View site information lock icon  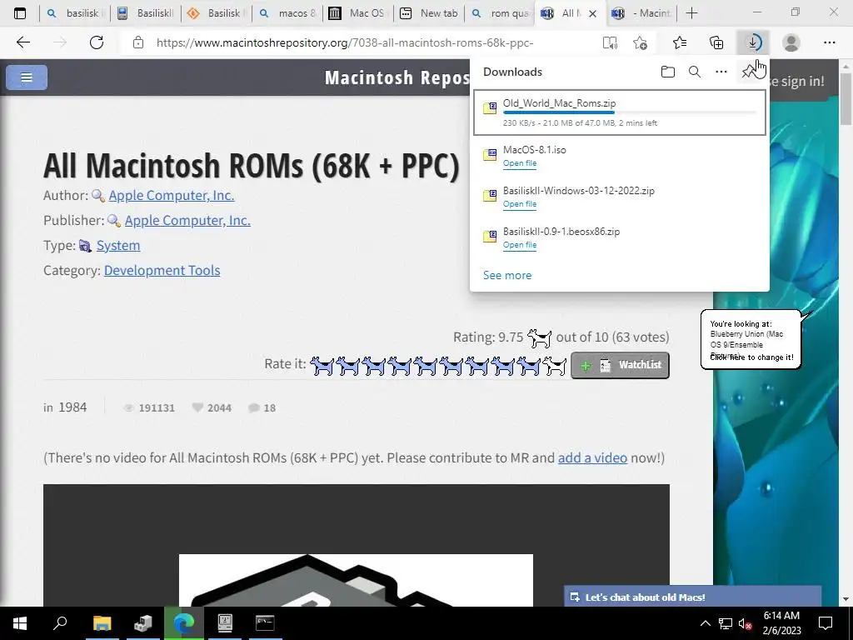point(138,42)
